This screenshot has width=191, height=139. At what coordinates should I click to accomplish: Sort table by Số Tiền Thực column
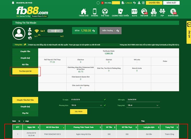point(127,127)
